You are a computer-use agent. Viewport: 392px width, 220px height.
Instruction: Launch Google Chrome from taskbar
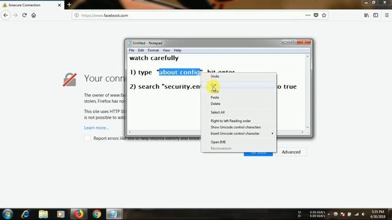pyautogui.click(x=97, y=214)
